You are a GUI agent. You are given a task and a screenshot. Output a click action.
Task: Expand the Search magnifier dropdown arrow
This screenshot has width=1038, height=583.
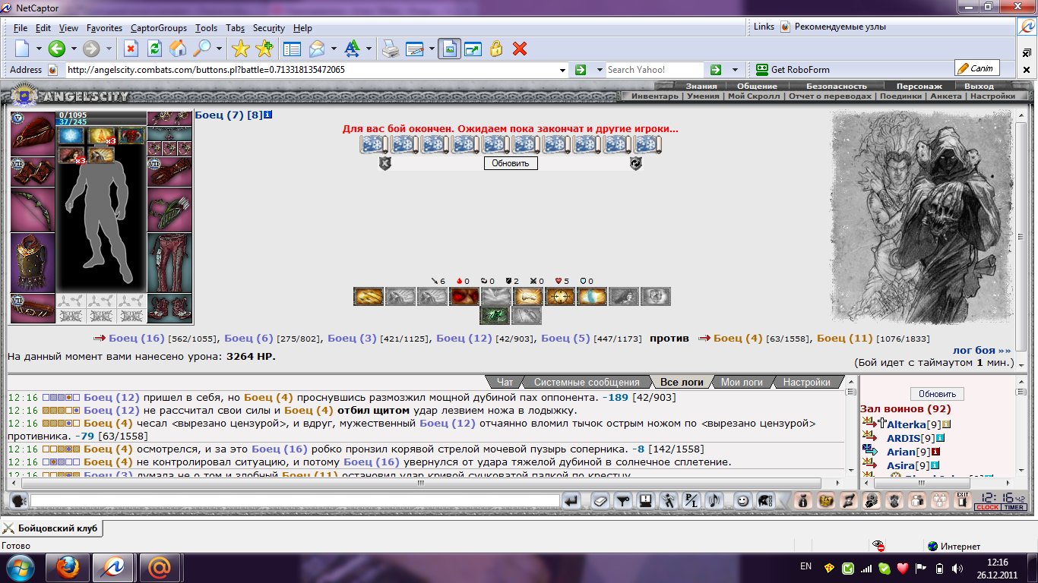[x=219, y=49]
